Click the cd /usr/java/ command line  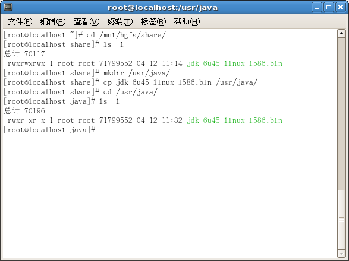pyautogui.click(x=81, y=92)
